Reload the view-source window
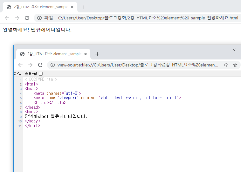This screenshot has width=241, height=172. (40, 65)
